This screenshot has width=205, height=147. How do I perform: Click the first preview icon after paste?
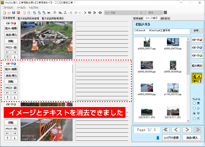(35, 13)
